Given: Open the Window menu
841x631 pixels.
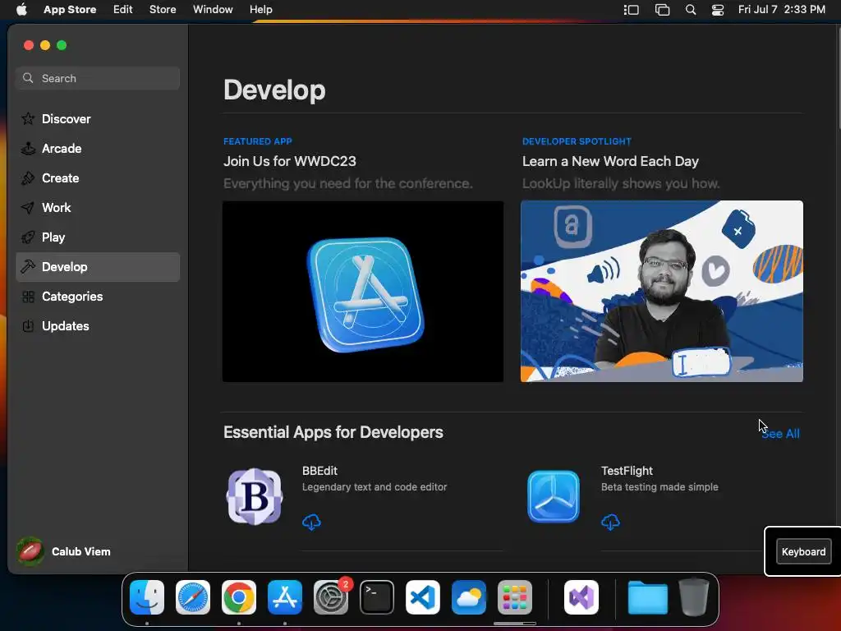Looking at the screenshot, I should (213, 10).
